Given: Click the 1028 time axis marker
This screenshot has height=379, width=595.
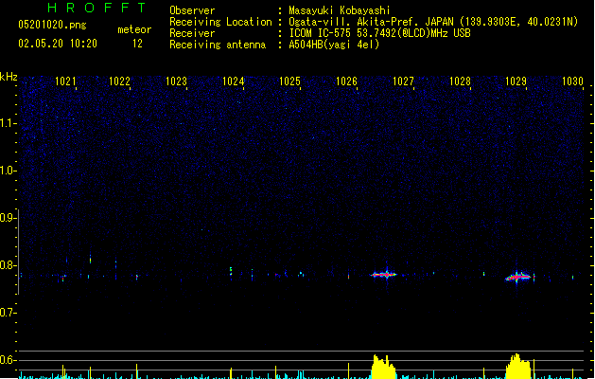Looking at the screenshot, I should click(x=460, y=81).
